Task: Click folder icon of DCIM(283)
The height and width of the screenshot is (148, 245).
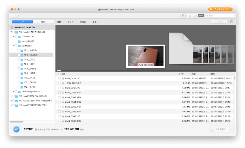Action: (x=19, y=46)
